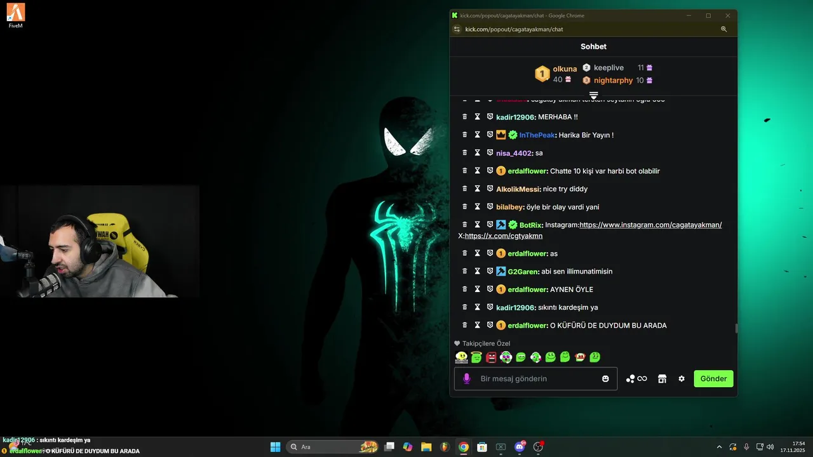This screenshot has height=457, width=813.
Task: Open the Windows Start menu
Action: coord(275,447)
